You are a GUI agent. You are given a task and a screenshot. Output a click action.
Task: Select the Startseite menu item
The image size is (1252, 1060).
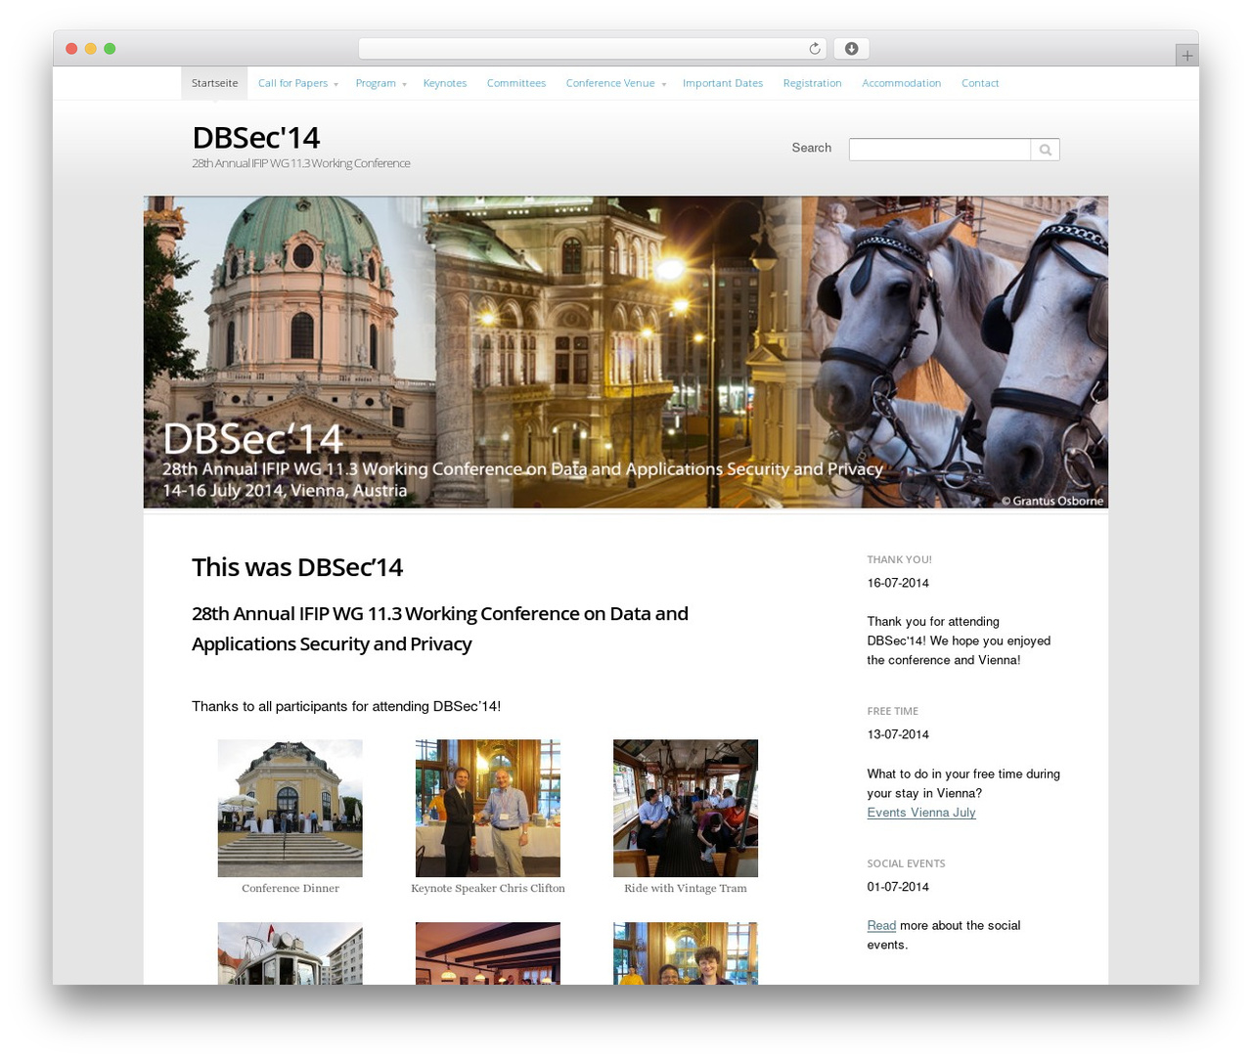(x=214, y=83)
